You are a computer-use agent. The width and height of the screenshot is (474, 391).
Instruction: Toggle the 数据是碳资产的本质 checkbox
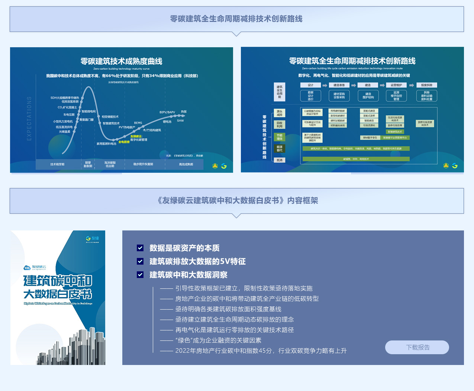140,248
